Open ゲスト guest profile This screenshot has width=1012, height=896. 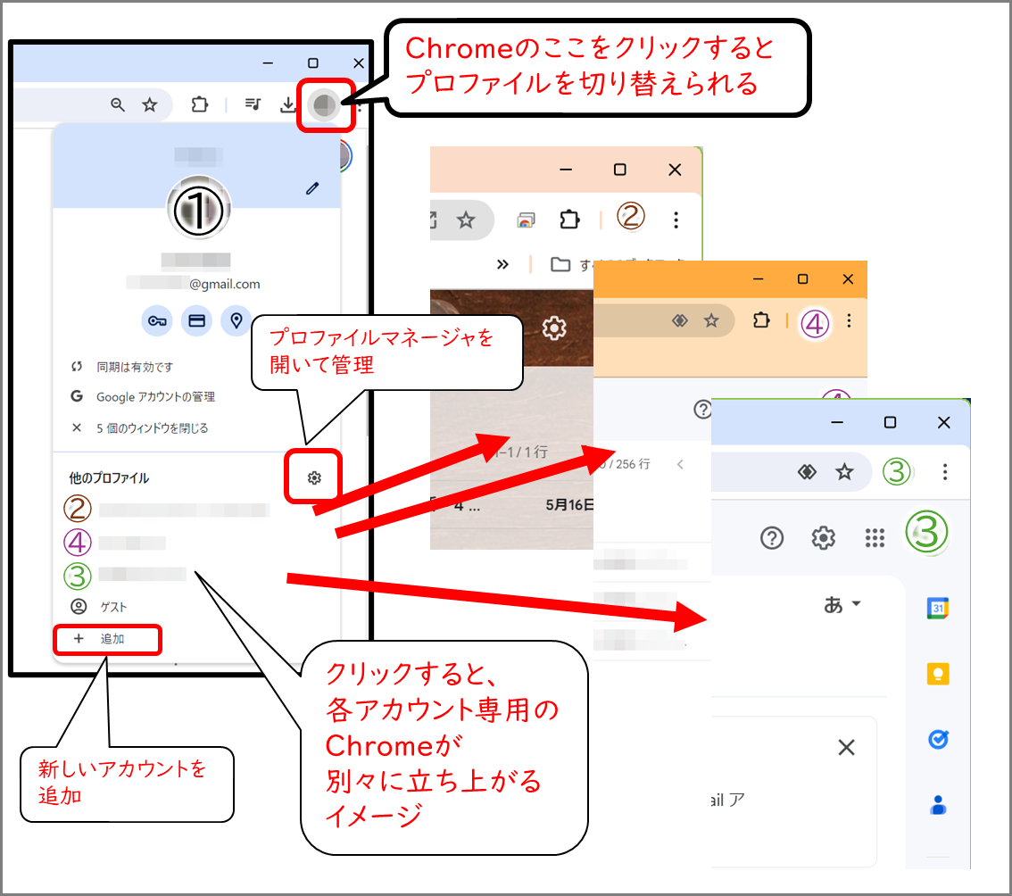(99, 607)
